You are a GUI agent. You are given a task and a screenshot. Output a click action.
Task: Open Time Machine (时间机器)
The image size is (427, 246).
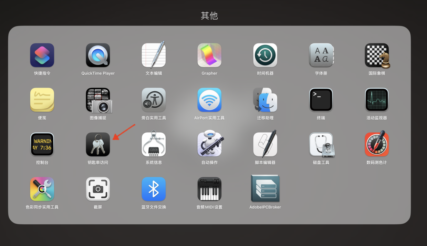pos(265,55)
